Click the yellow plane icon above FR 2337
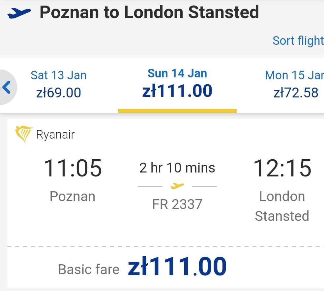 (177, 186)
